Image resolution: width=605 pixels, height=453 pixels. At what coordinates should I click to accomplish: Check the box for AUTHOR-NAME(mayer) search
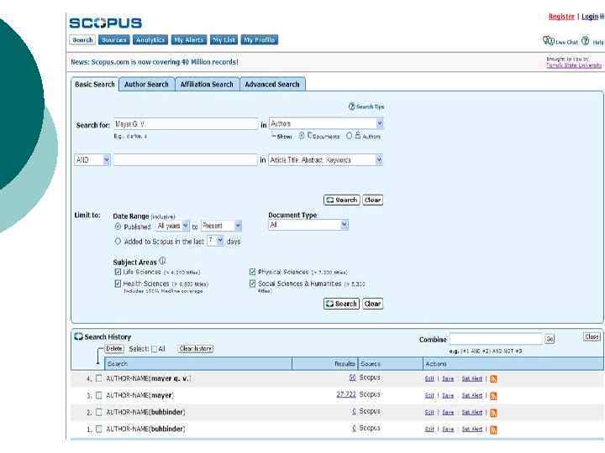99,395
